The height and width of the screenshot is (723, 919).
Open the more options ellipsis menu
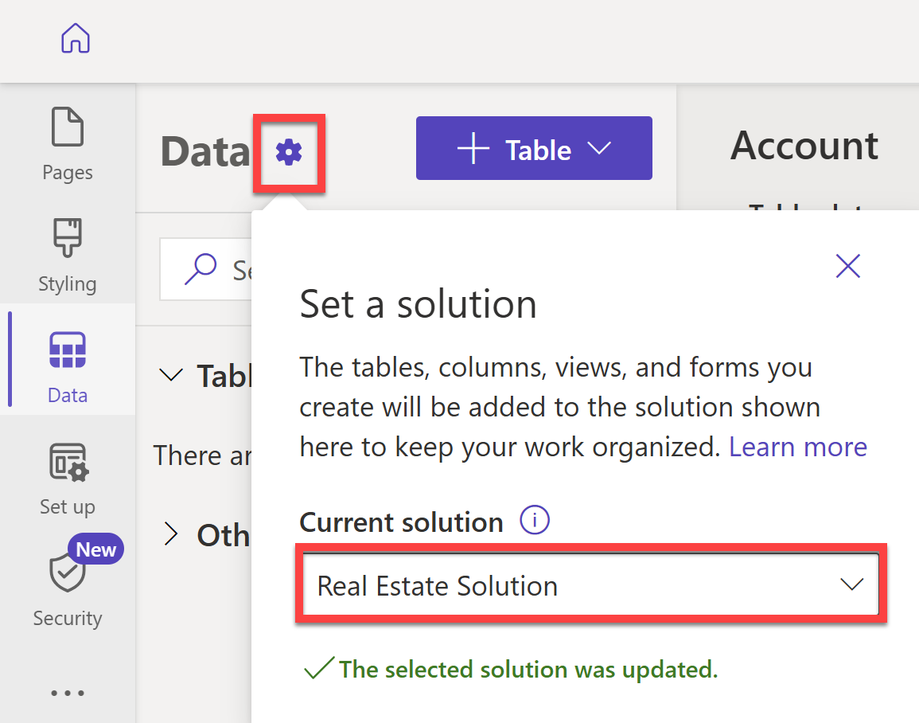click(x=68, y=693)
